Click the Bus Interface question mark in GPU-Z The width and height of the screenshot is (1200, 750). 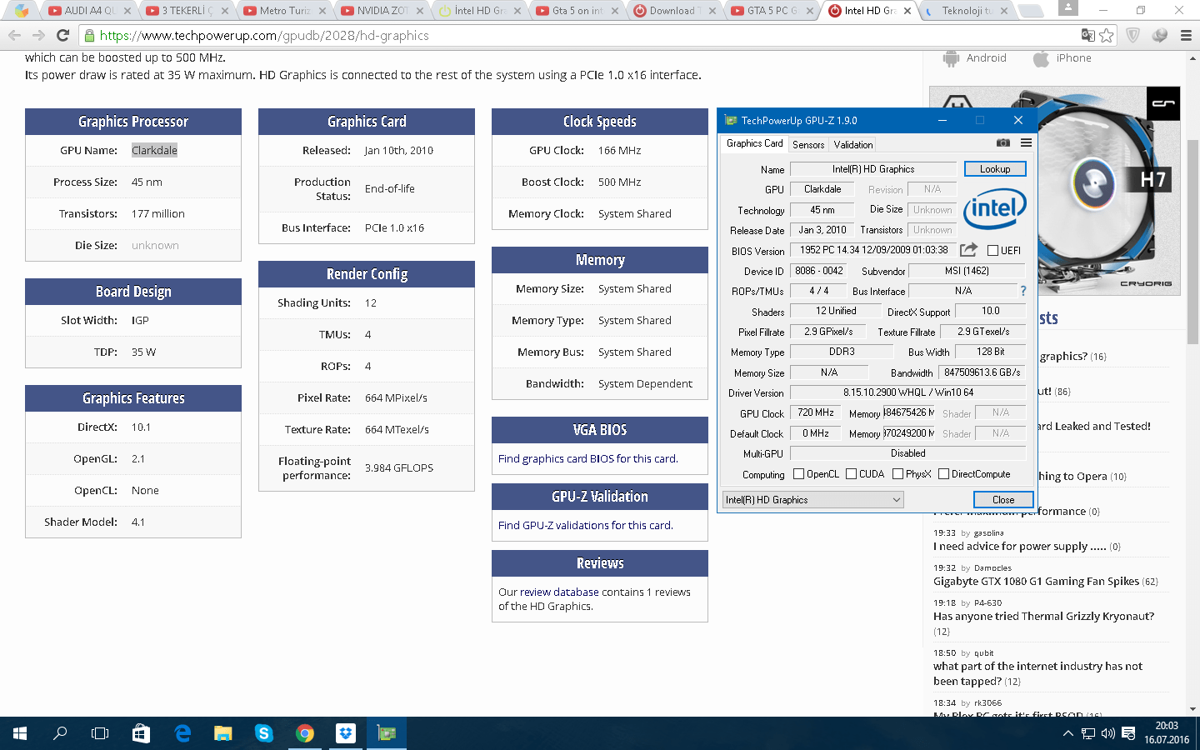click(1023, 291)
